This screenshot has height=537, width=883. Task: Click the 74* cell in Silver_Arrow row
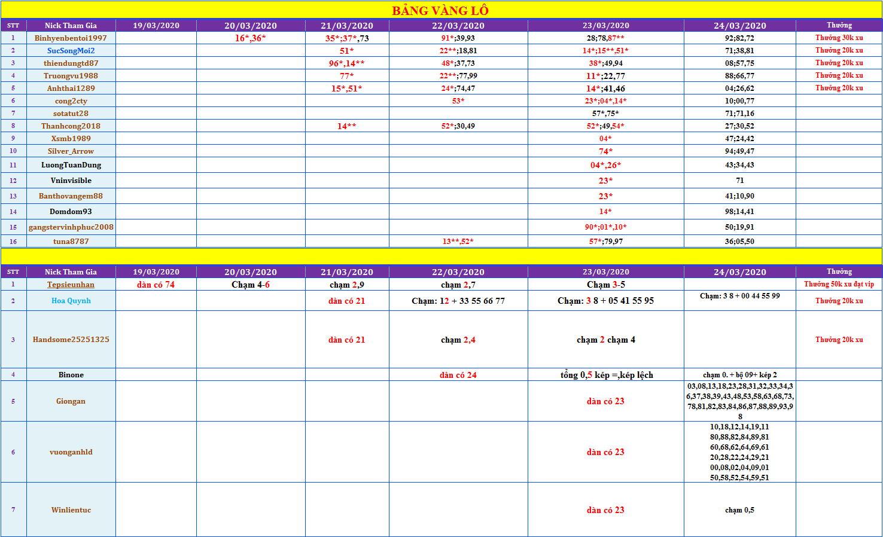(605, 151)
